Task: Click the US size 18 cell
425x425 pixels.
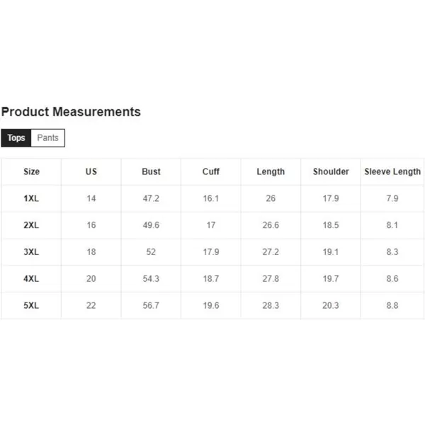Action: pos(91,251)
